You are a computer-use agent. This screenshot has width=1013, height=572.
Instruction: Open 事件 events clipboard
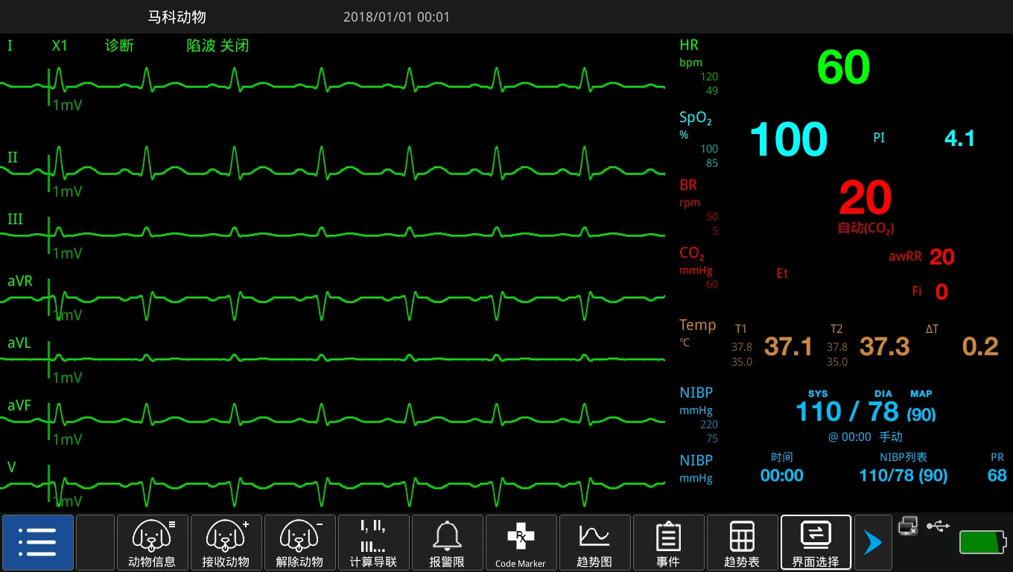pyautogui.click(x=668, y=542)
